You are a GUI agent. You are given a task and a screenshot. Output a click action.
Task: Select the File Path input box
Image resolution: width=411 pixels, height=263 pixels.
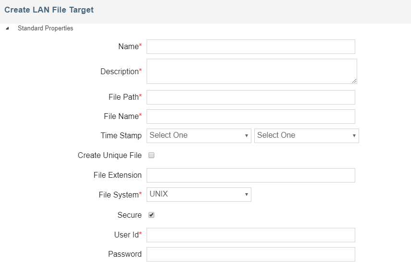(x=250, y=97)
